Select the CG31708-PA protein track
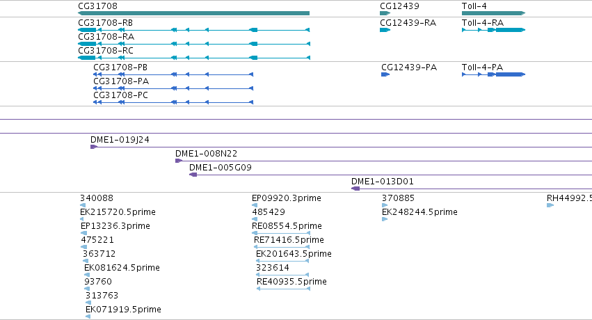Screen dimensions: 592x320 pos(173,88)
